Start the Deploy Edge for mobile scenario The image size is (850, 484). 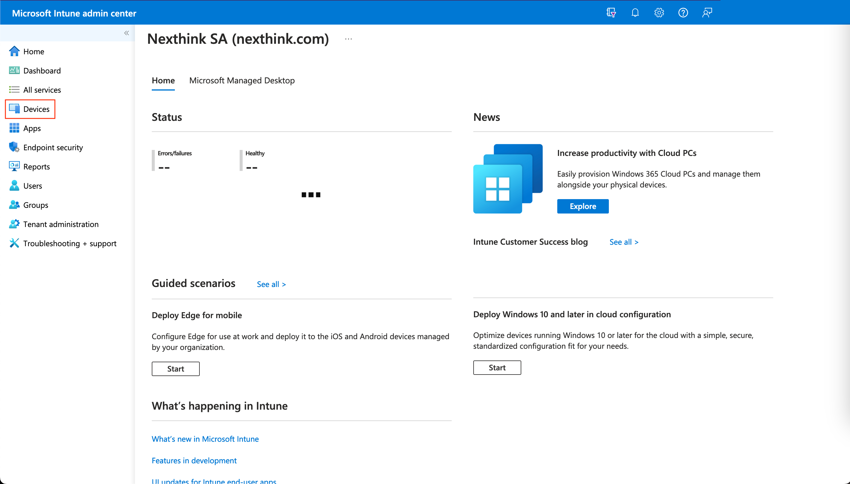(175, 369)
